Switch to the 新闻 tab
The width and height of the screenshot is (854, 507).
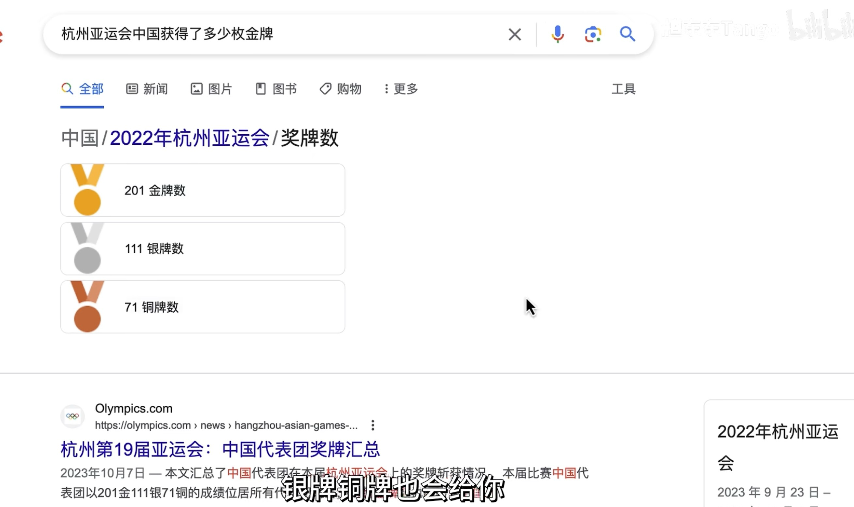[147, 89]
